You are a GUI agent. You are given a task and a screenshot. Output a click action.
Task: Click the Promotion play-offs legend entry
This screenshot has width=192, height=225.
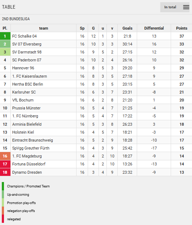pyautogui.click(x=21, y=203)
